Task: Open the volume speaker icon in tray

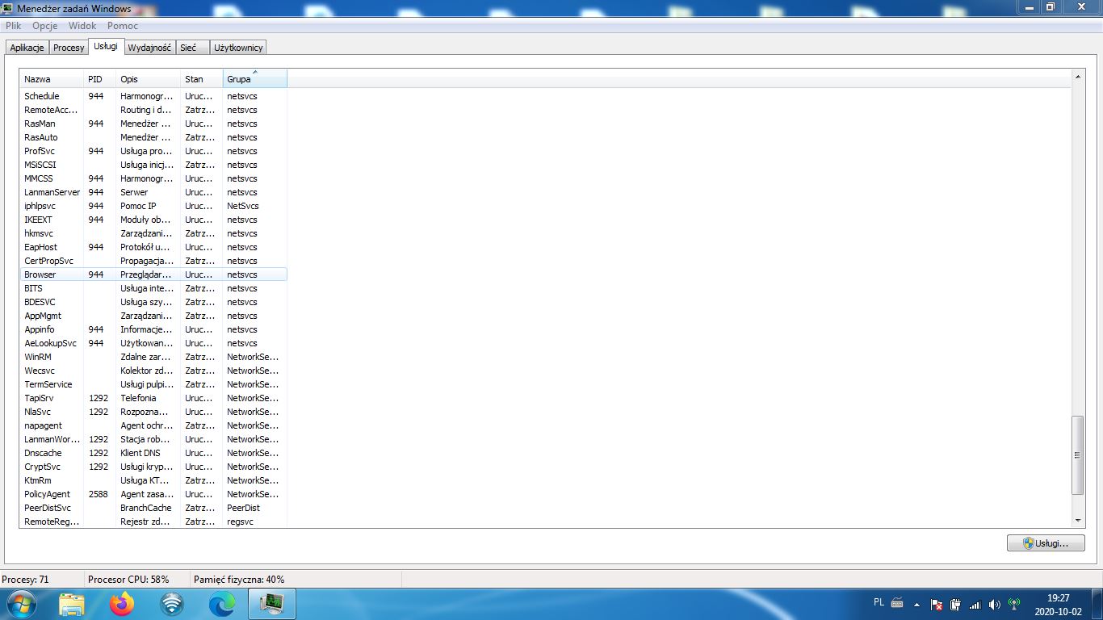Action: point(994,605)
